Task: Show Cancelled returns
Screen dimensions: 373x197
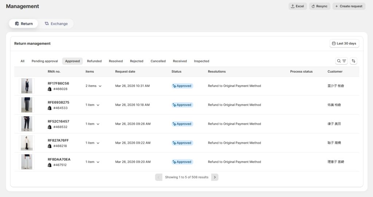Action: click(158, 61)
